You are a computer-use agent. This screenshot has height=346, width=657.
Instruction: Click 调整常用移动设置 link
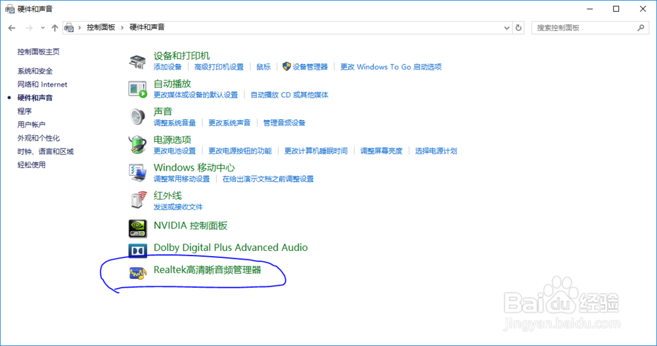click(181, 179)
